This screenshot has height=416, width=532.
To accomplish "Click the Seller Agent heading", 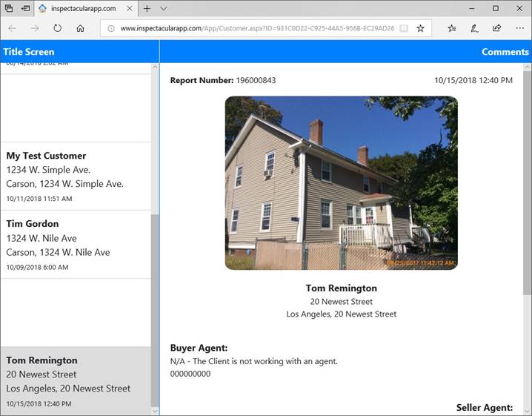I will (485, 408).
